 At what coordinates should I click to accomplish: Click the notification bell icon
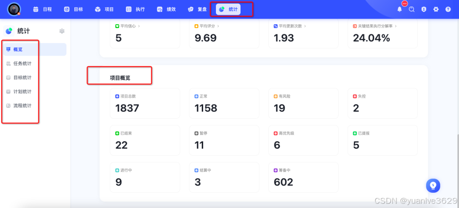click(399, 9)
